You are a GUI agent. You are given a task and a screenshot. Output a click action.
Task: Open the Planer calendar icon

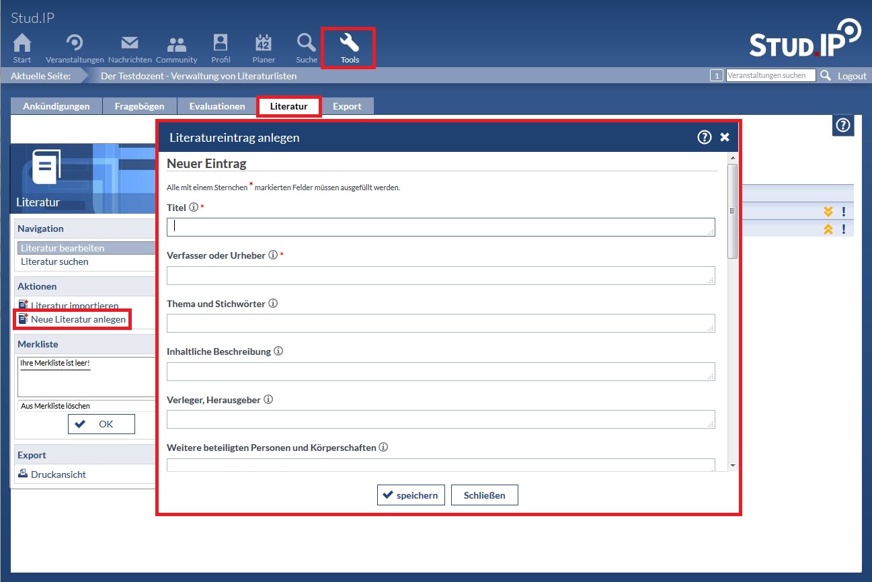tap(264, 44)
